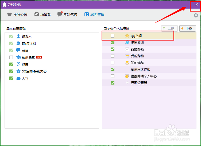
Task: Close the 更改外观 window
Action: [x=197, y=5]
